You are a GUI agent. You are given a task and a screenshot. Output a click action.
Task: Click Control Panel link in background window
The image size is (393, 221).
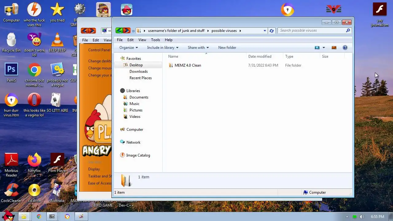[x=99, y=50]
